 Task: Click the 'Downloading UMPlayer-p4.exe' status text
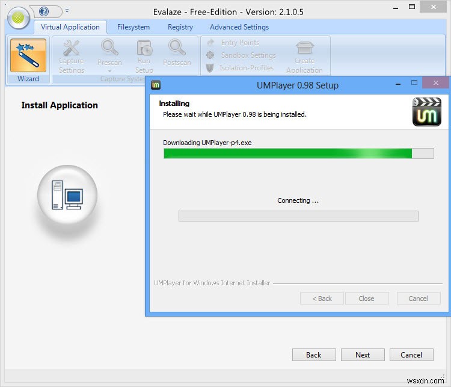(207, 143)
